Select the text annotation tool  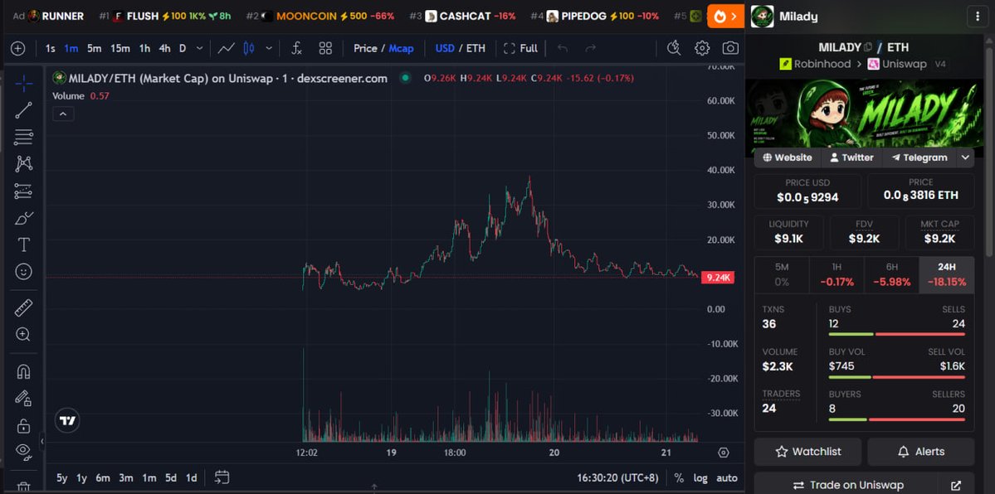23,245
